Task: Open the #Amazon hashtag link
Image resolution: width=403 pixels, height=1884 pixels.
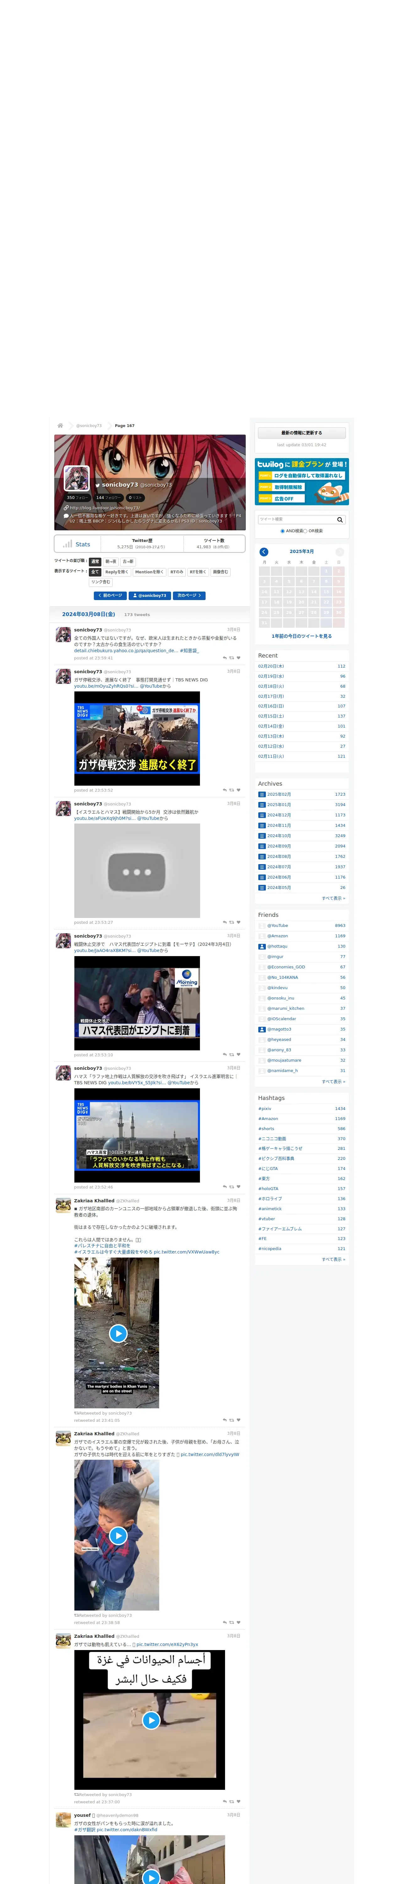Action: pyautogui.click(x=268, y=1119)
